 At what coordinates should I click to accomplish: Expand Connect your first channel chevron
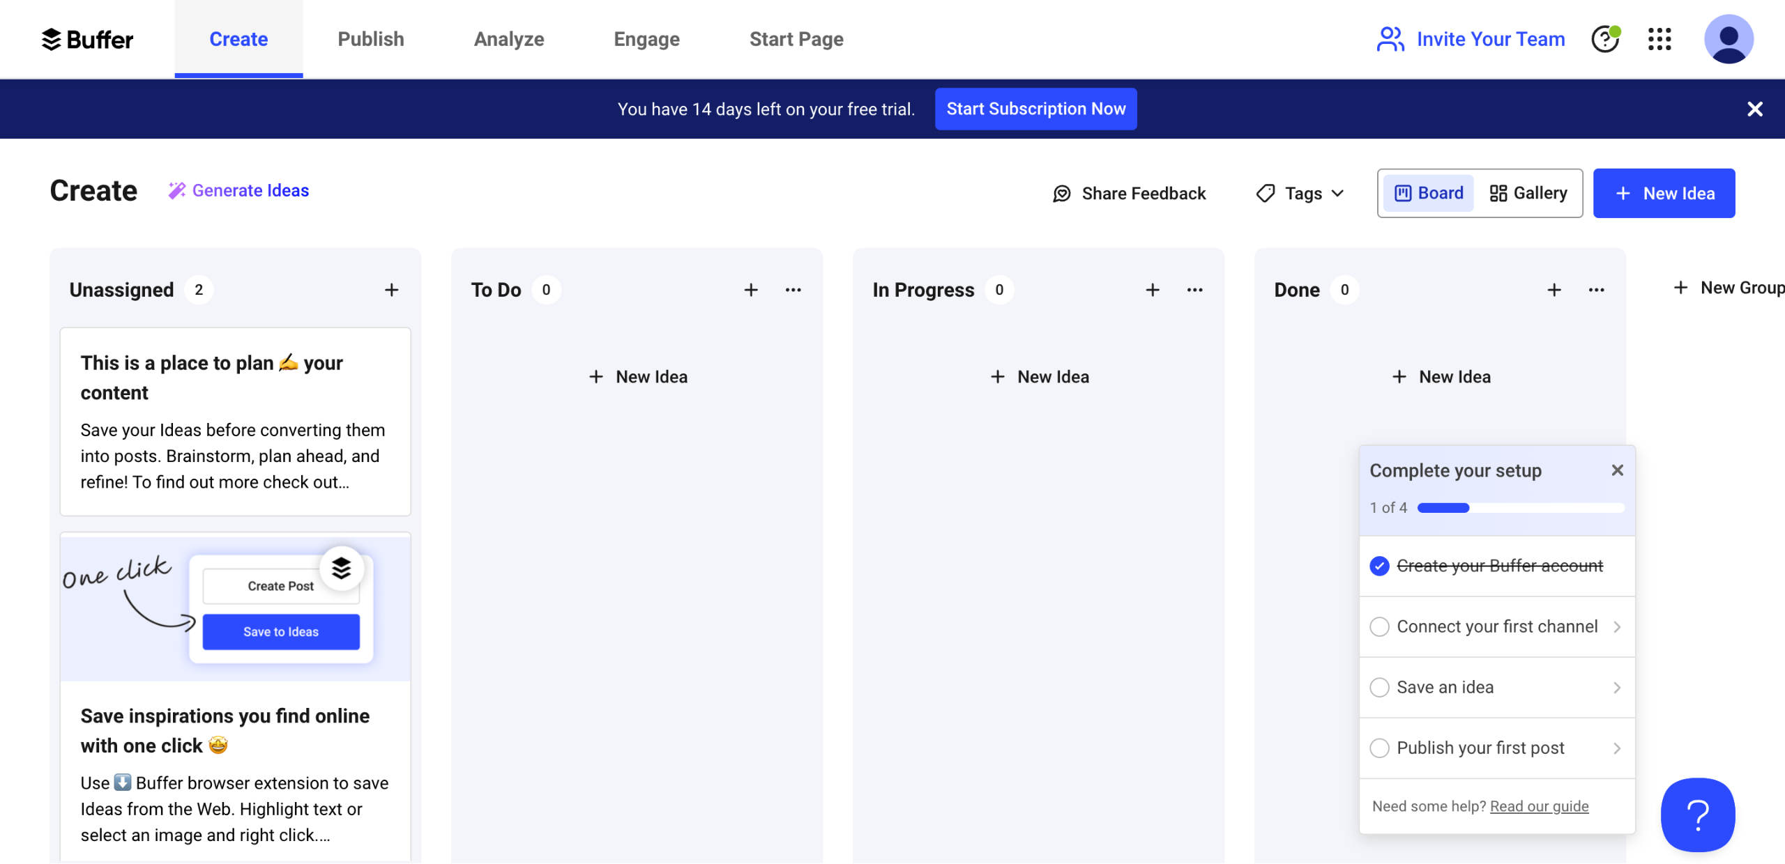[1617, 627]
